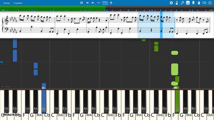Image resolution: width=214 pixels, height=120 pixels.
Task: Seek into the dark unplayed progress bar section
Action: pyautogui.click(x=160, y=8)
